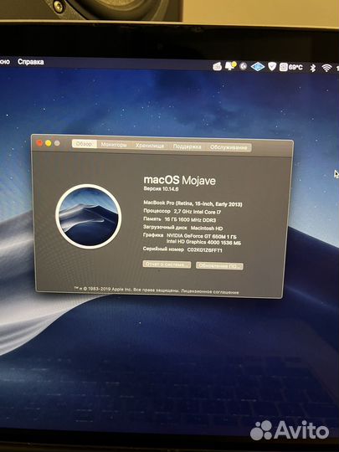
Task: Click the display icon with the yellow badge
Action: (x=231, y=66)
